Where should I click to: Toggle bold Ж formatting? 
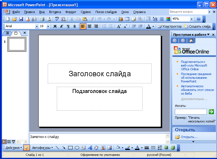[55, 26]
